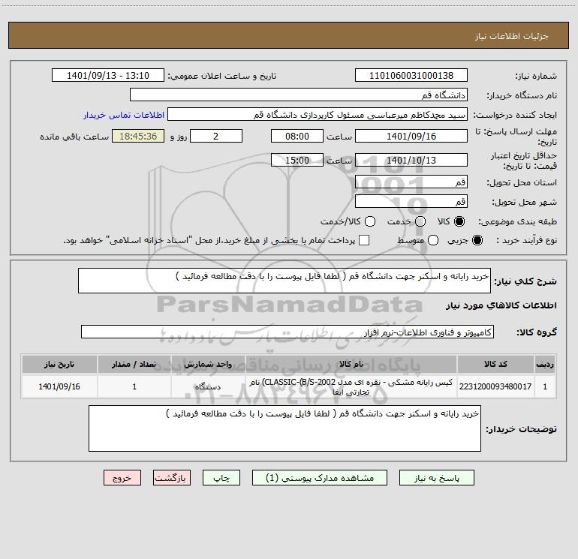Click the توضیحات خریدار text area
Screen dimensions: 578x559
[284, 428]
